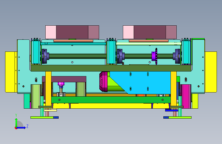The image size is (222, 144).
Task: Select the pale yellow plate below left post
Action: coord(50,110)
